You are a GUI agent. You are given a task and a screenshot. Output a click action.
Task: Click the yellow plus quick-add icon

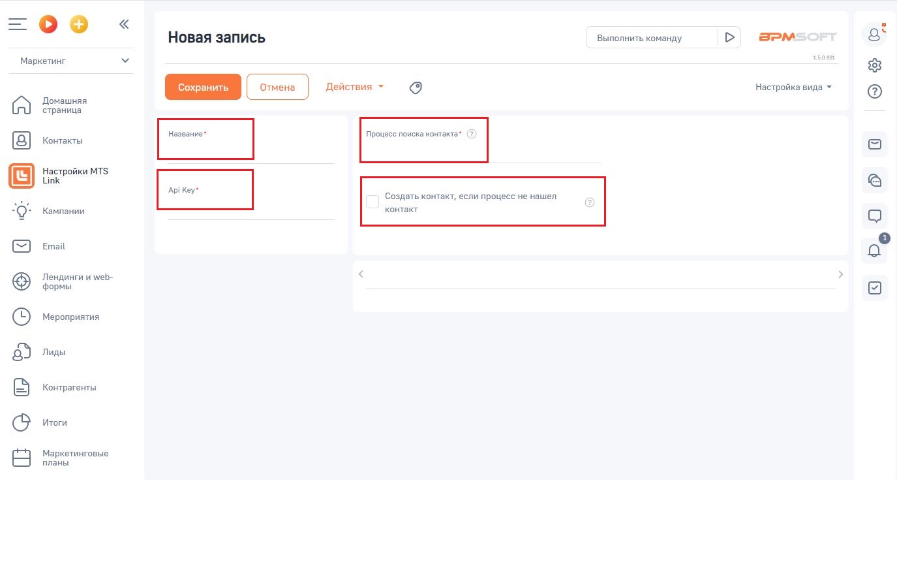(x=79, y=25)
